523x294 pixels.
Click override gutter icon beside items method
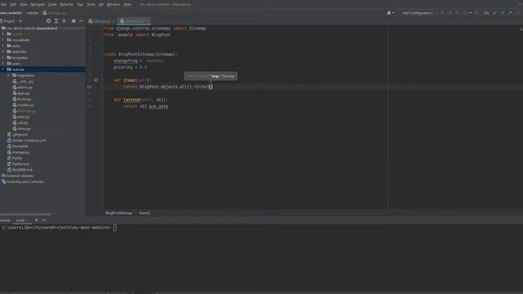(x=96, y=80)
